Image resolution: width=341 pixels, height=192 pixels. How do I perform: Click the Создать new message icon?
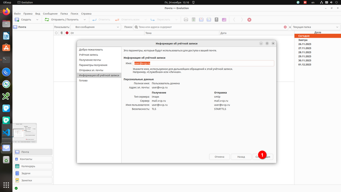coord(17,20)
